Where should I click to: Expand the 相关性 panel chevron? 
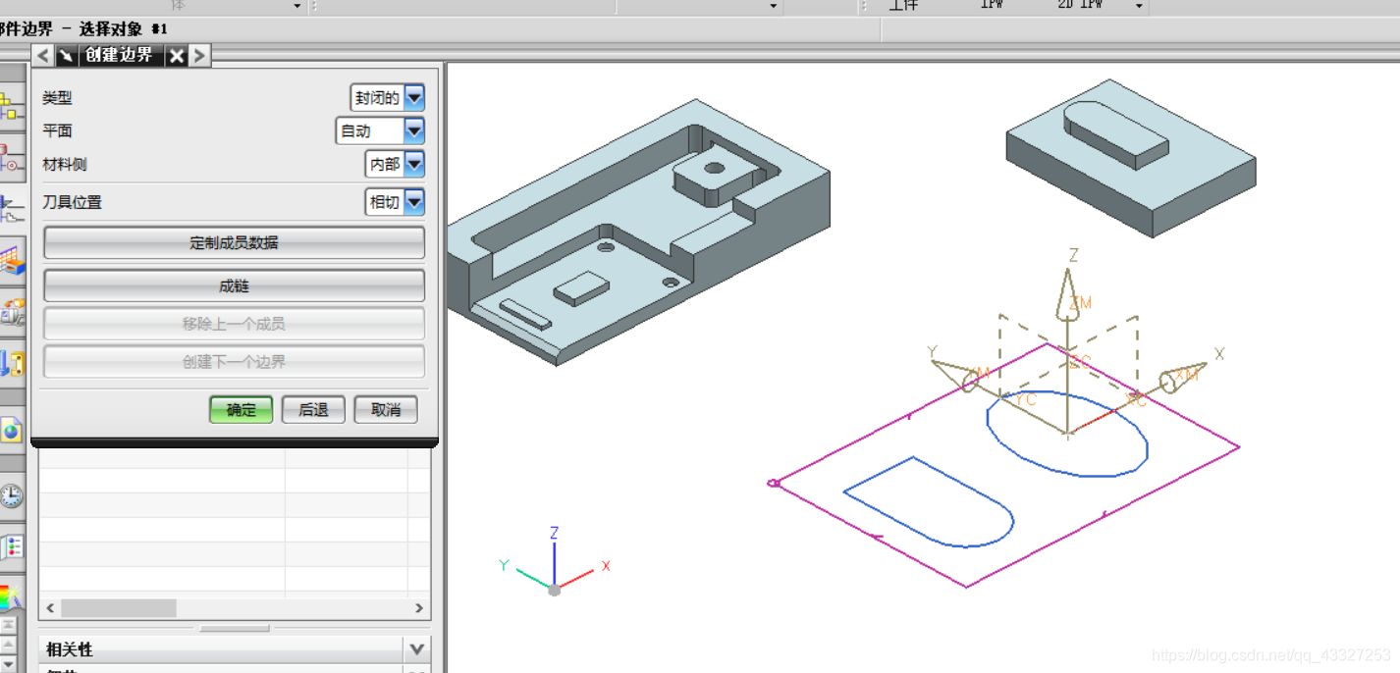pyautogui.click(x=416, y=649)
